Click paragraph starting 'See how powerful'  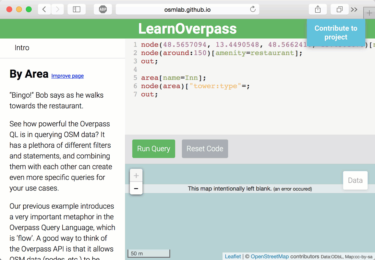tap(61, 156)
